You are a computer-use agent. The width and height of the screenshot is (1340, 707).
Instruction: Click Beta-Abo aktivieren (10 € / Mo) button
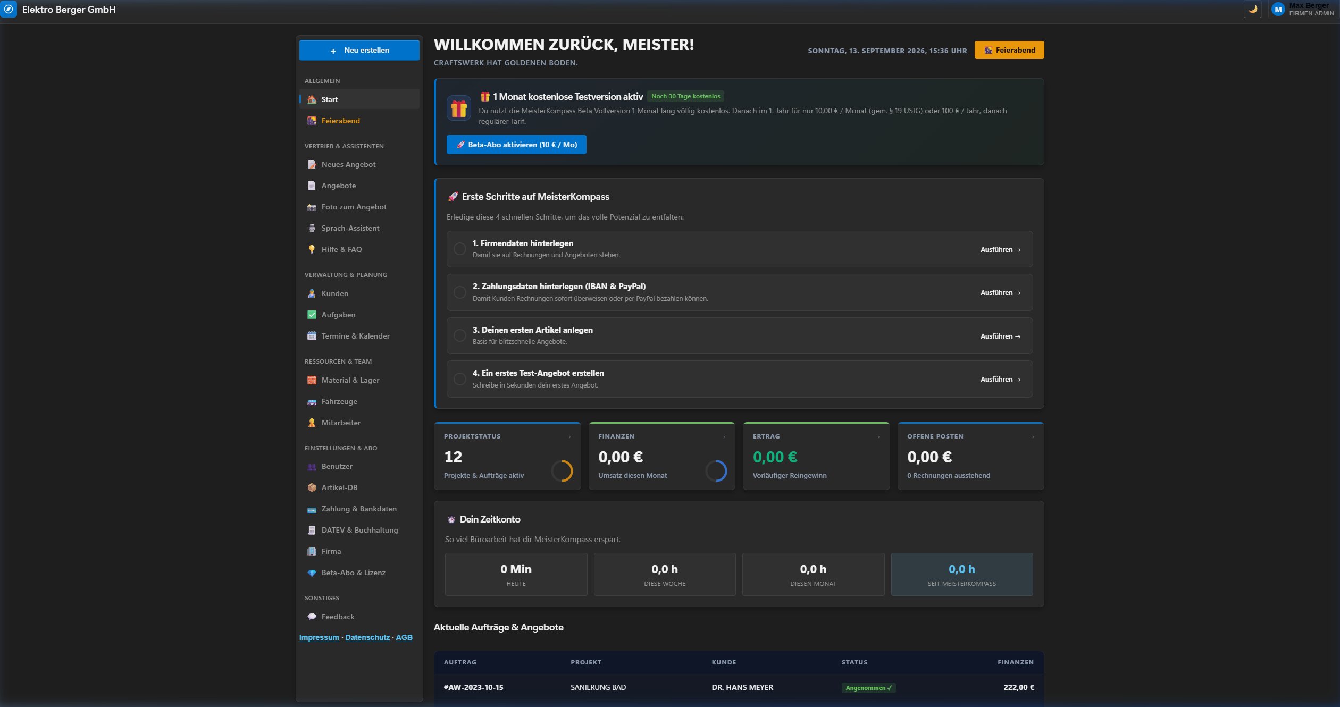click(516, 145)
